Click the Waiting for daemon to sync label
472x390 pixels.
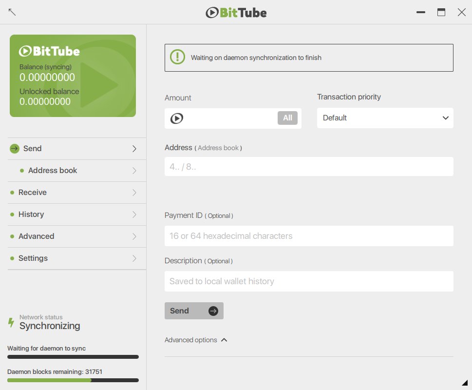(x=46, y=349)
